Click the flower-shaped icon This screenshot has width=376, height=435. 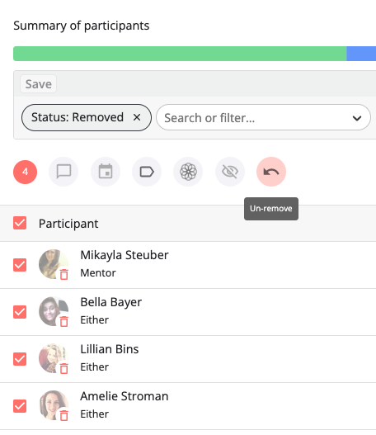click(188, 172)
